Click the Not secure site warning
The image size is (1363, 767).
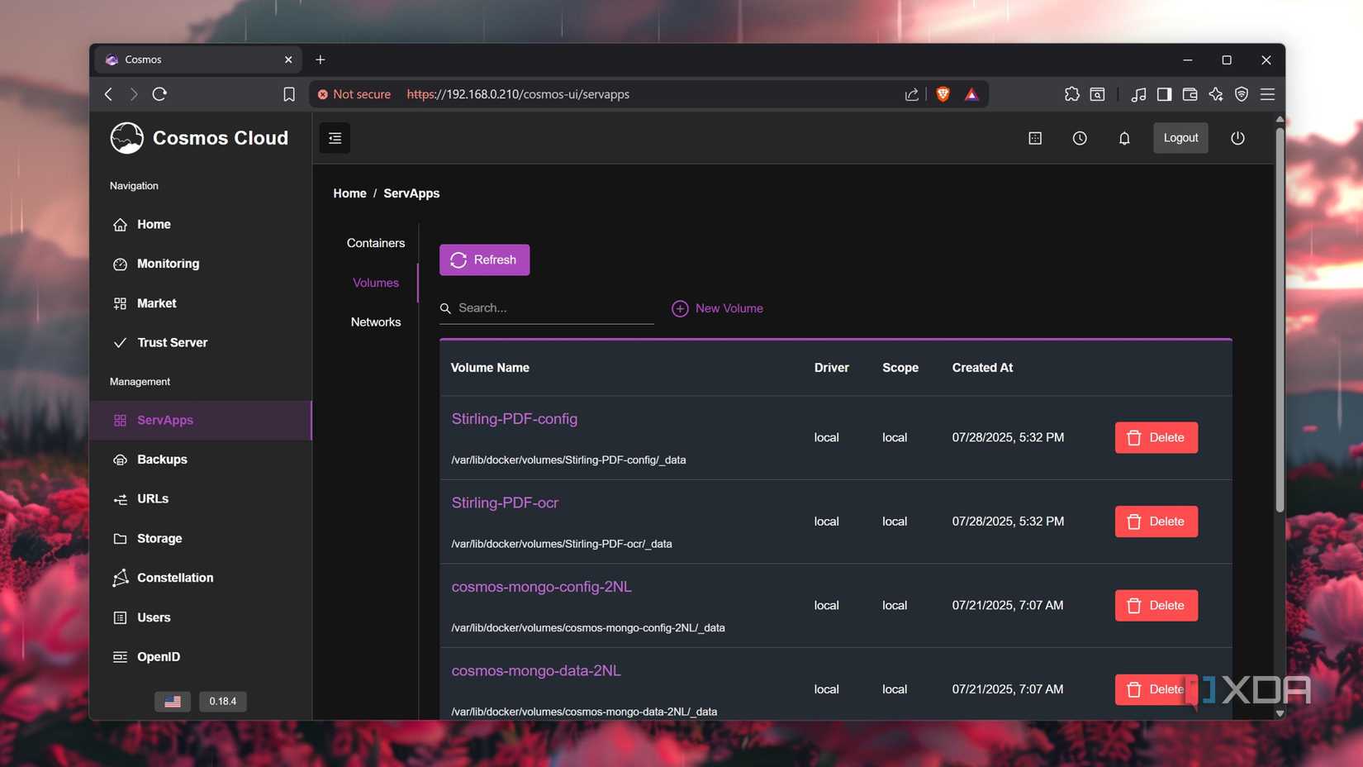[354, 94]
